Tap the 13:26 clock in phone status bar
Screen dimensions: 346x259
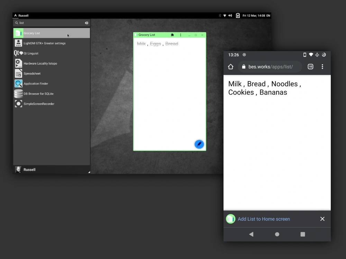(234, 55)
